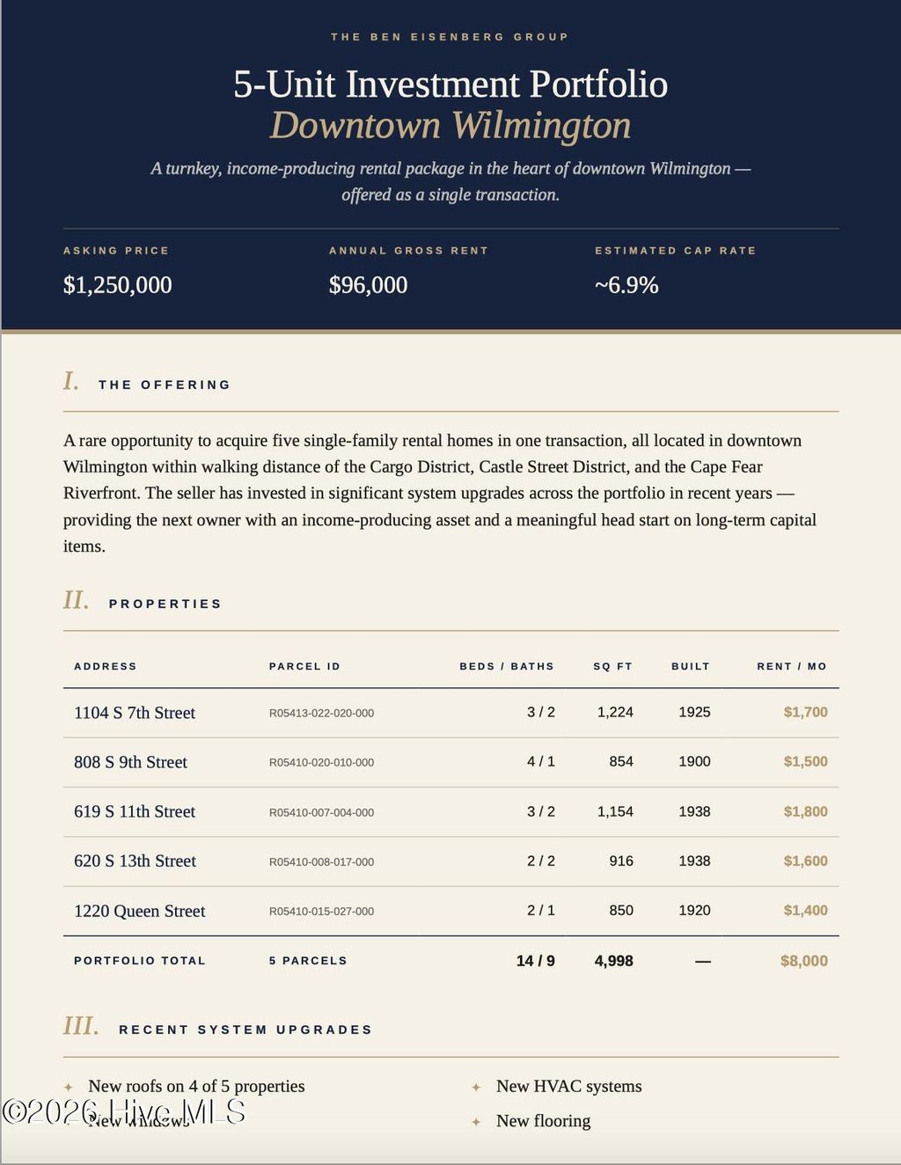This screenshot has height=1165, width=901.
Task: Click the Beds / Baths column header
Action: [x=507, y=666]
